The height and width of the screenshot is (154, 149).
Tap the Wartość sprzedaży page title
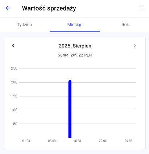pos(49,8)
